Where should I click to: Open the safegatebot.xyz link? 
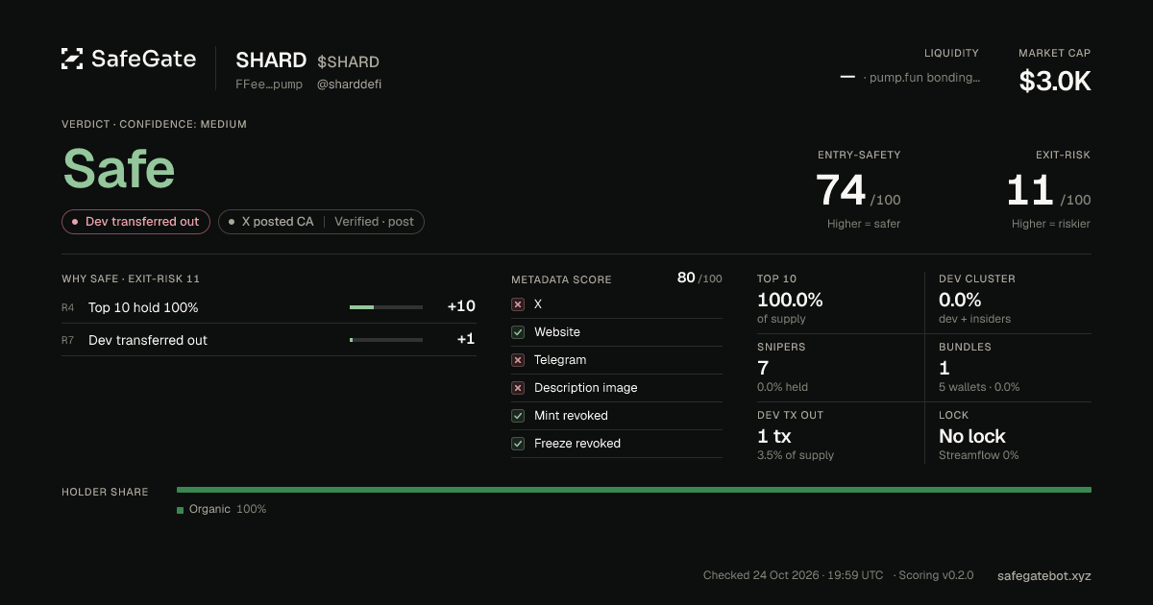(1044, 575)
